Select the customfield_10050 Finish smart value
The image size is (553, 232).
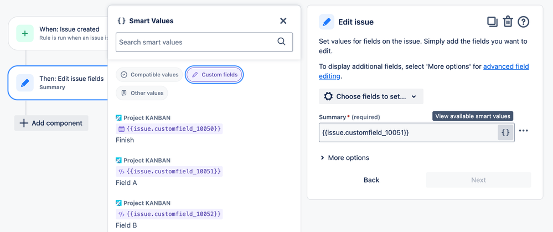click(174, 129)
